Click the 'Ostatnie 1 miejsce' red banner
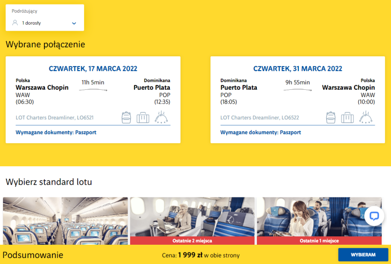The width and height of the screenshot is (391, 264). [319, 241]
